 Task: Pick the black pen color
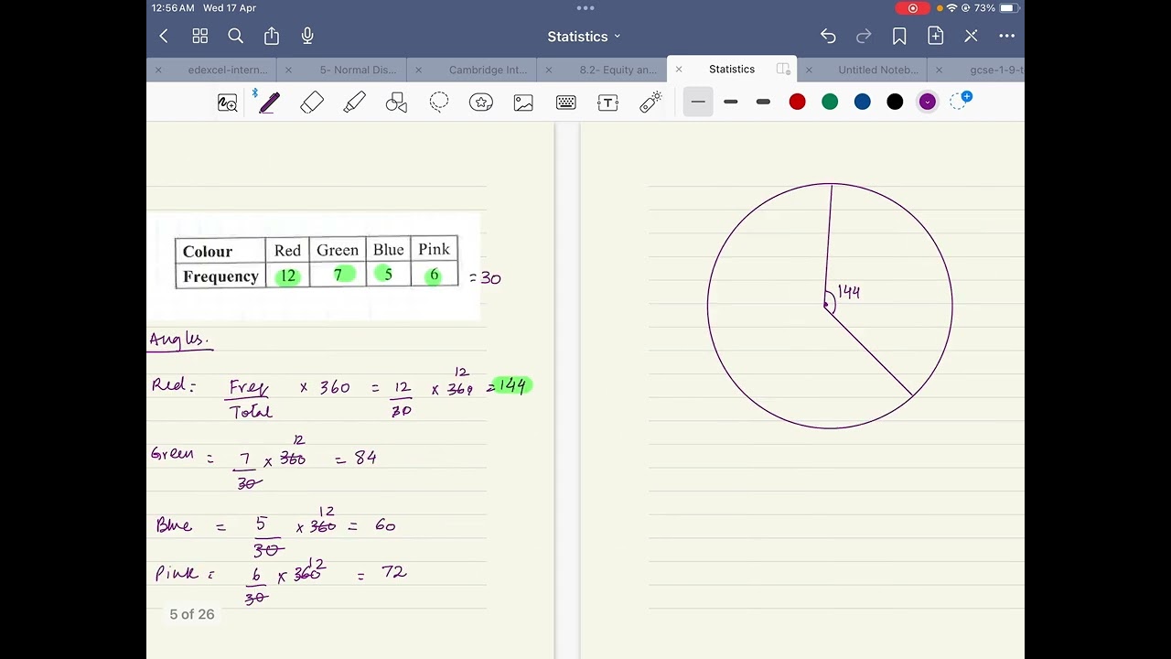895,102
